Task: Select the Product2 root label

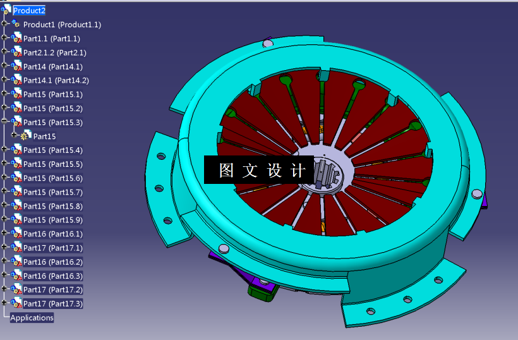Action: [x=29, y=11]
